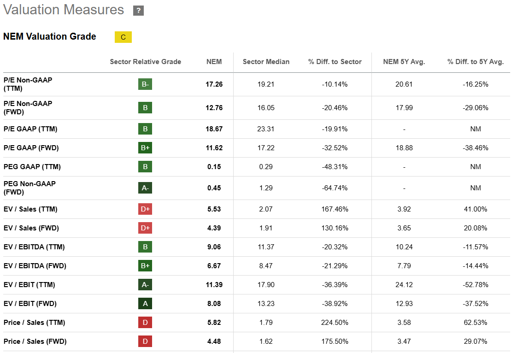This screenshot has width=512, height=353.
Task: Click the NEM Valuation Grade label
Action: tap(50, 36)
